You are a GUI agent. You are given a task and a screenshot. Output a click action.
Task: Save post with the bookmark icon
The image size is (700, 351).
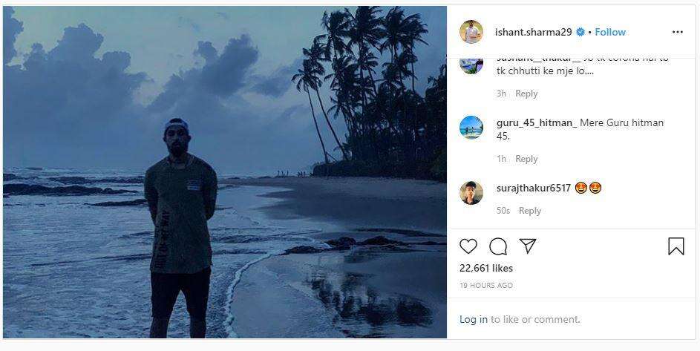click(676, 246)
